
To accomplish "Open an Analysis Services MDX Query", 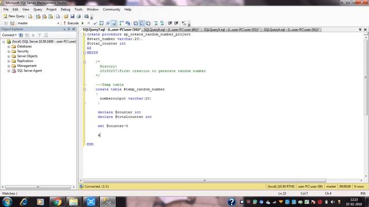I will click(38, 17).
